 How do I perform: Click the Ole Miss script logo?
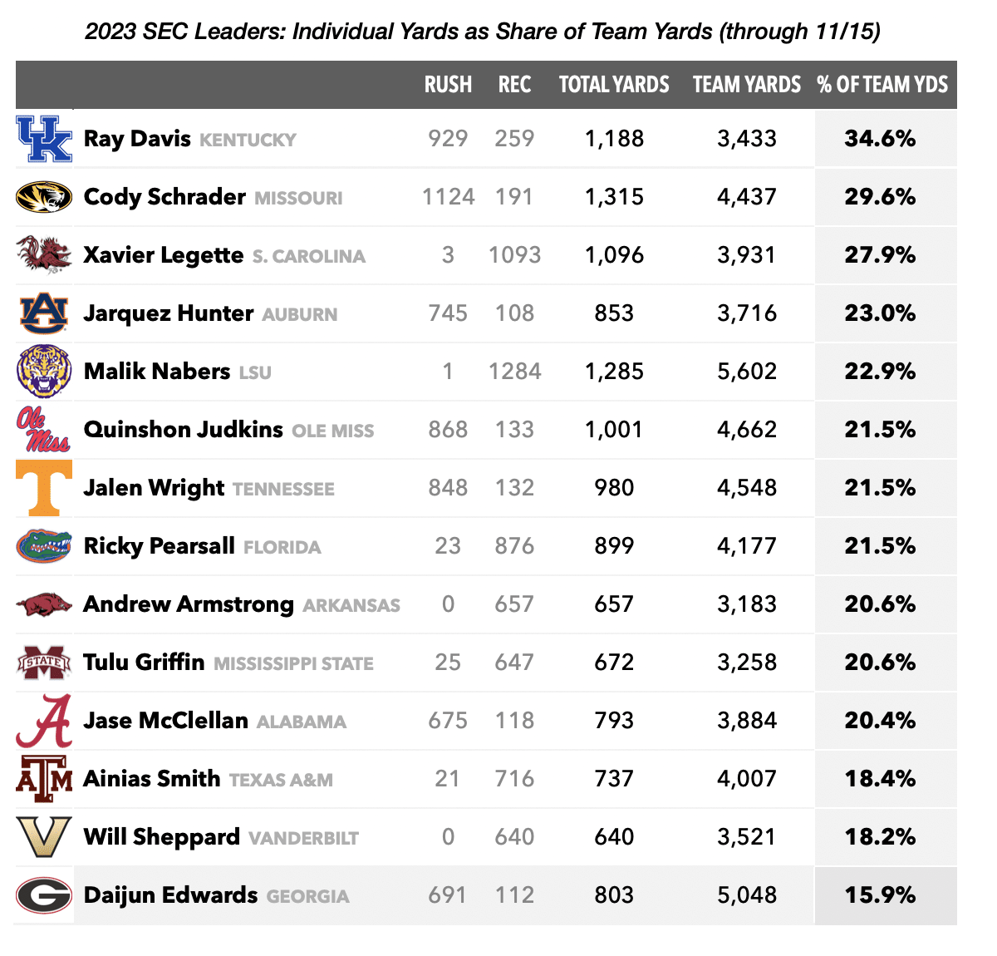43,429
